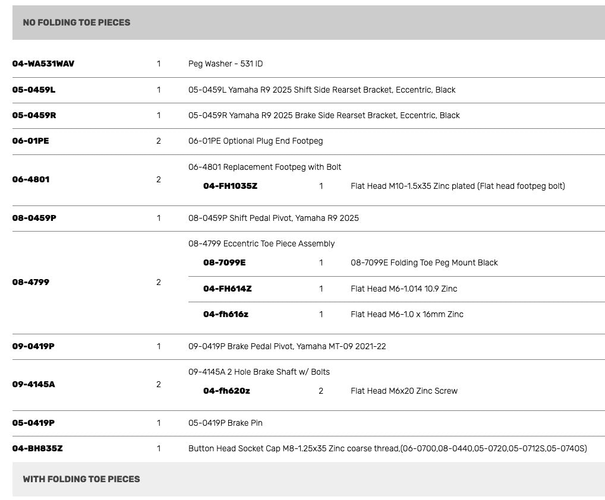Click Brake Pedal Pivot, Yamaha MT-09 description
Image resolution: width=605 pixels, height=500 pixels.
(287, 346)
